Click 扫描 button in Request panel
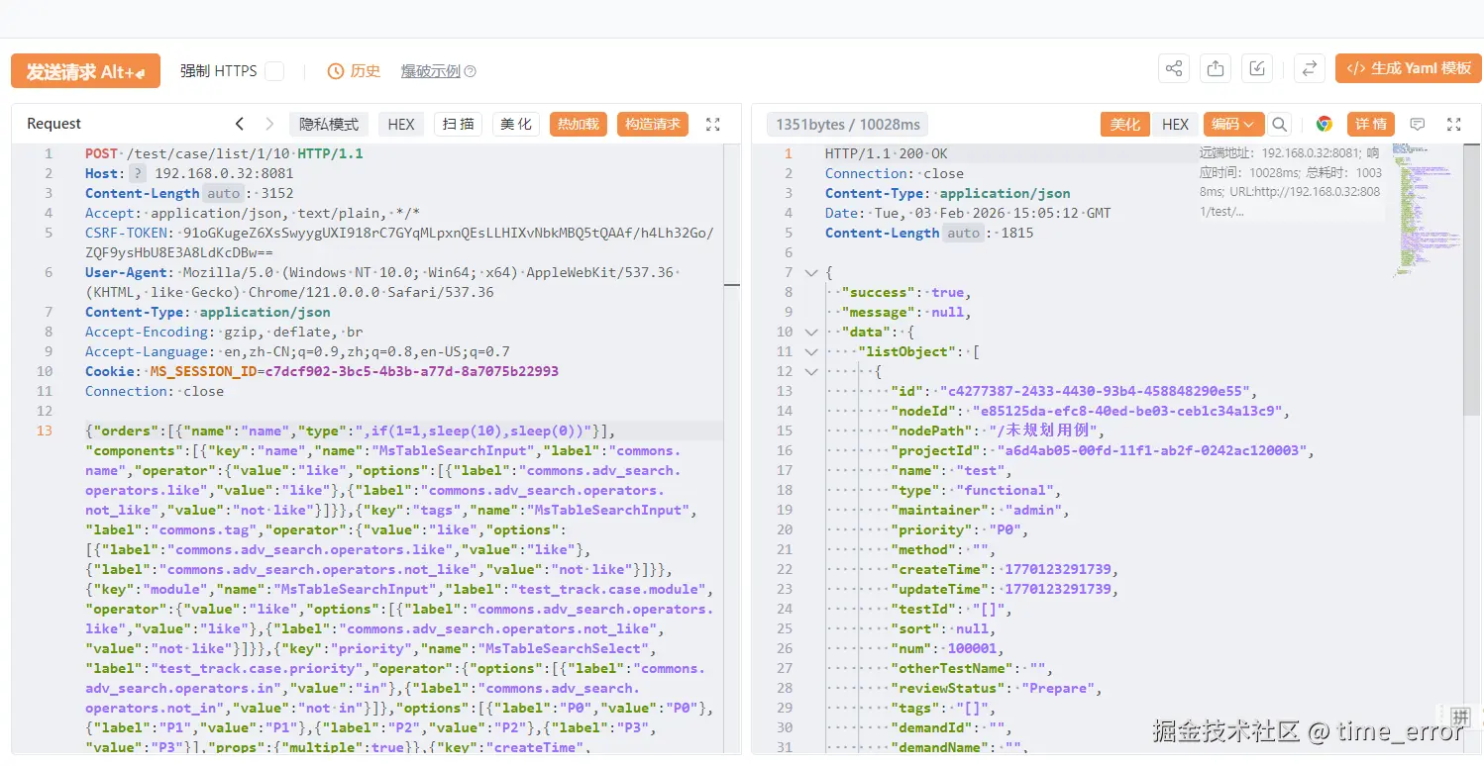The height and width of the screenshot is (766, 1484). 459,124
